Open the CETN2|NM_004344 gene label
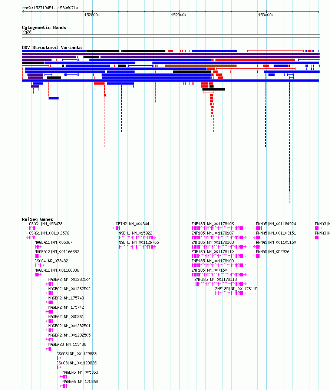 pyautogui.click(x=132, y=224)
